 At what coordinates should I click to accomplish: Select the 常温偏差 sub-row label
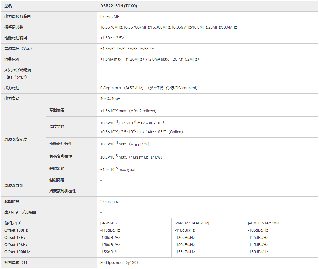[57, 110]
